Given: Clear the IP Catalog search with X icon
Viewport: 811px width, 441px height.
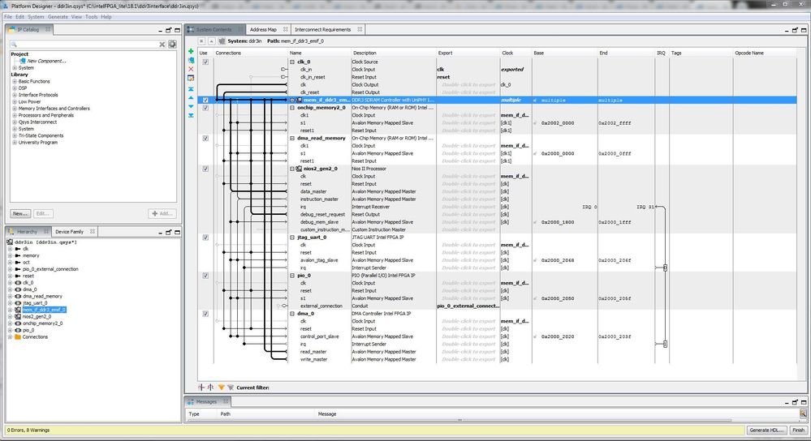Looking at the screenshot, I should (162, 44).
